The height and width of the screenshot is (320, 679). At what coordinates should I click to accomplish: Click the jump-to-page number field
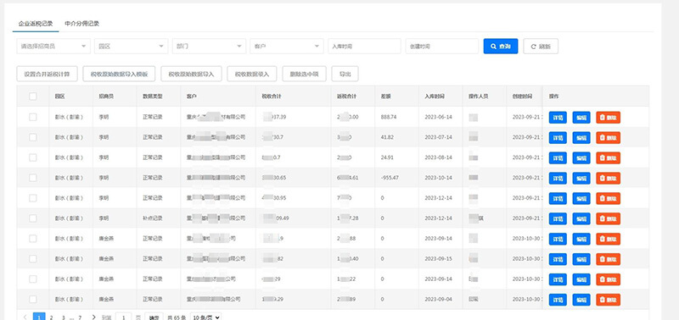click(x=123, y=317)
